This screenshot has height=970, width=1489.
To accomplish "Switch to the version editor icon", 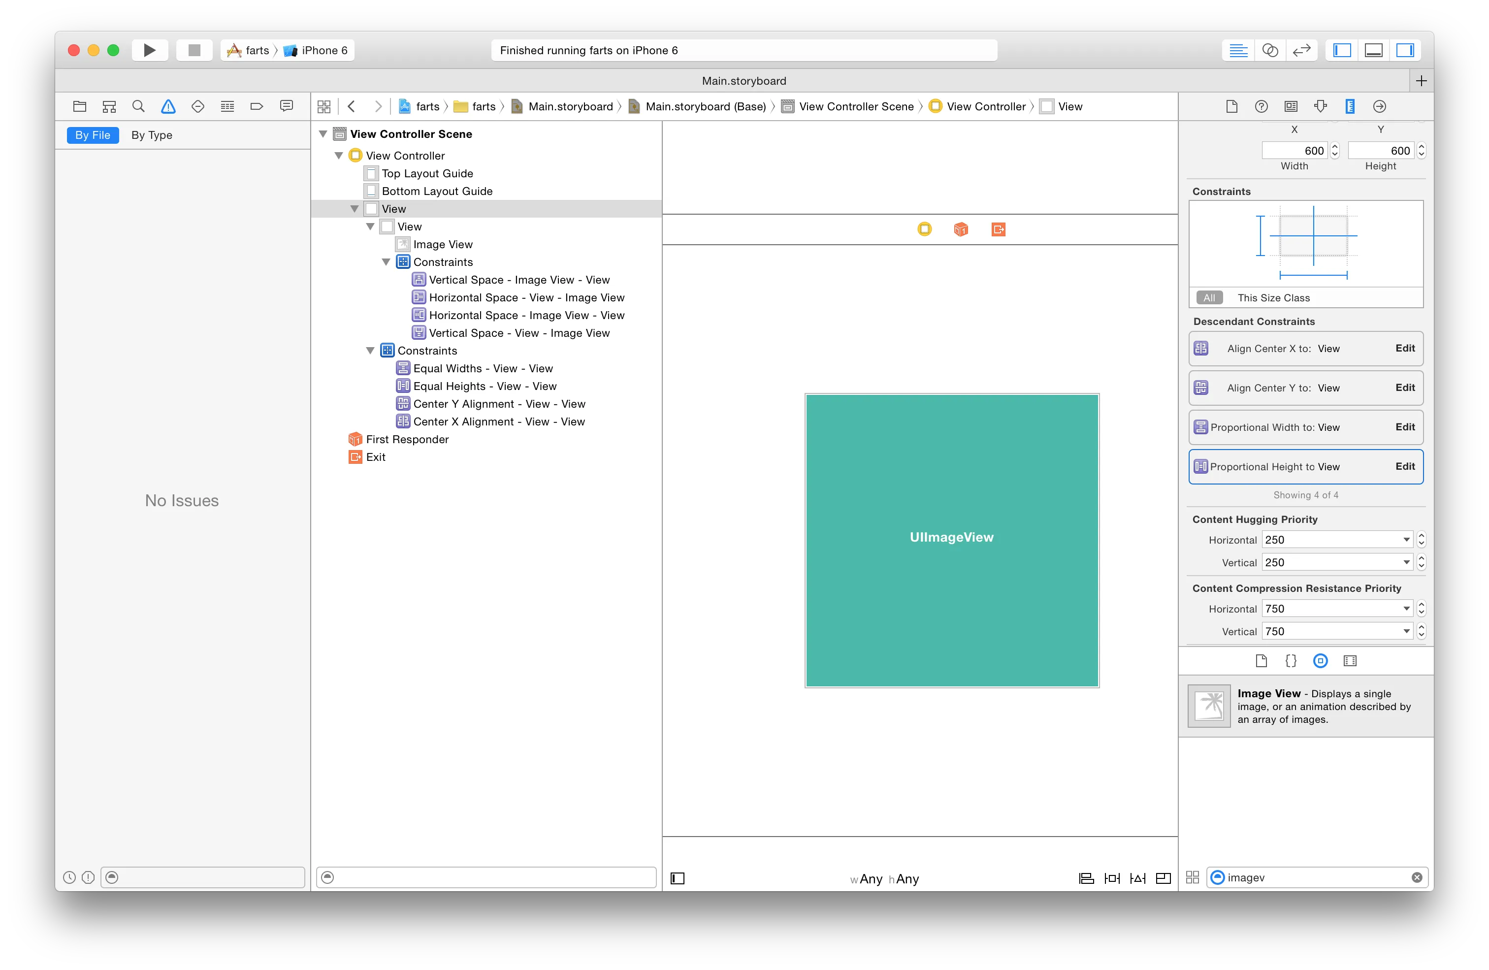I will click(1302, 50).
